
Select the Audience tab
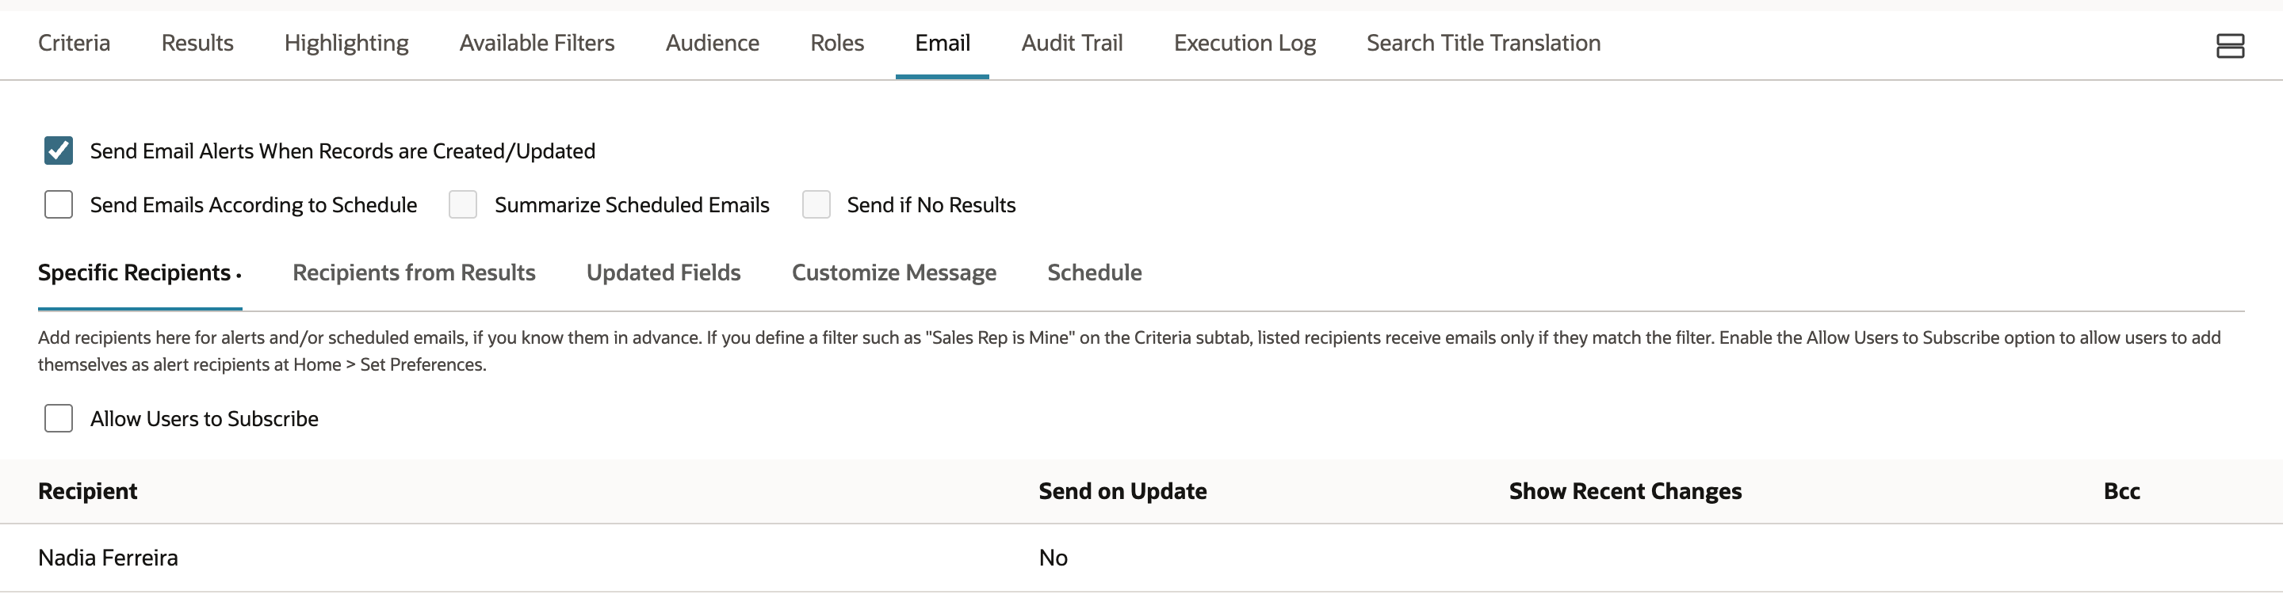pos(713,43)
